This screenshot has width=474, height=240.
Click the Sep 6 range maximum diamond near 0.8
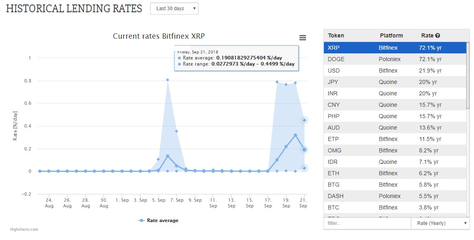168,80
